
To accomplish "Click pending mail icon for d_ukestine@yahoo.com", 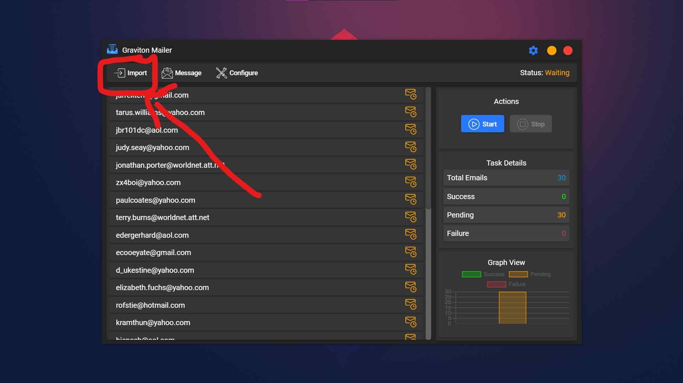I will pos(411,269).
